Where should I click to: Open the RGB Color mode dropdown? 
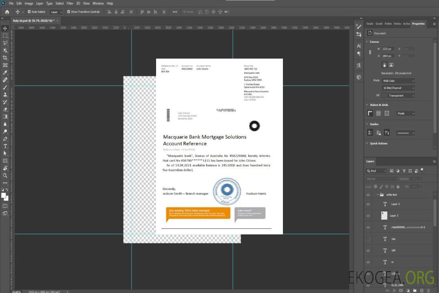point(398,81)
